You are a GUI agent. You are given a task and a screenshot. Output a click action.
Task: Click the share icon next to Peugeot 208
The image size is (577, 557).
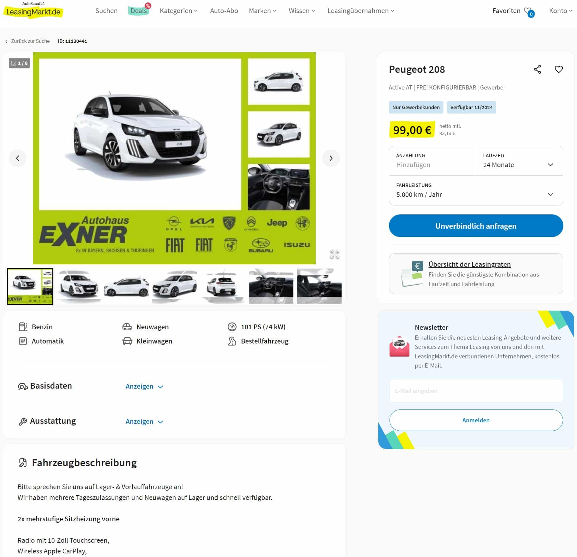537,69
